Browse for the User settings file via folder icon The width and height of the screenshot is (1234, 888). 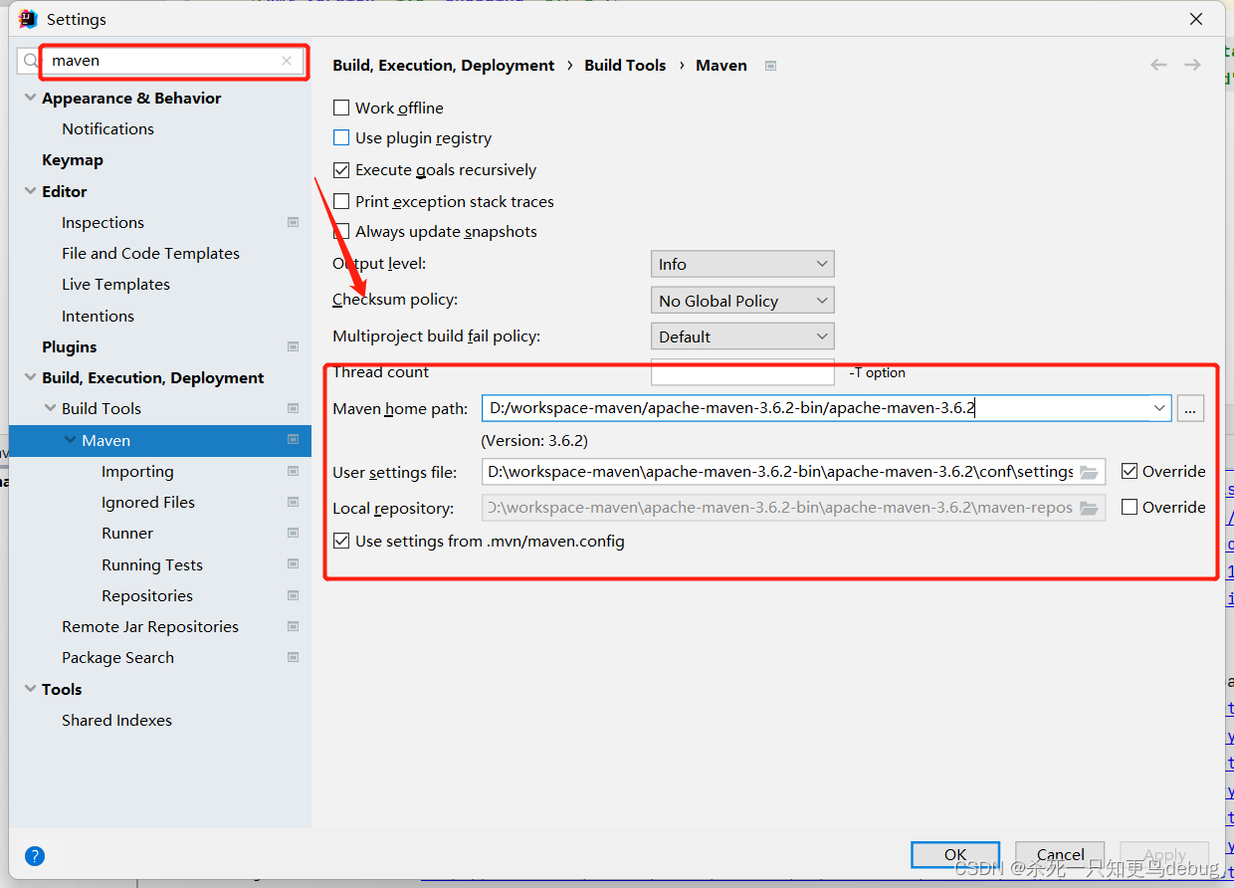(1089, 472)
